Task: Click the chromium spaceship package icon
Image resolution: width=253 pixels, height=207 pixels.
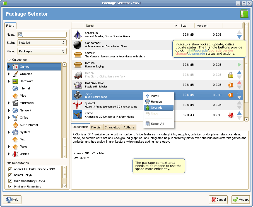Action: pos(78,35)
